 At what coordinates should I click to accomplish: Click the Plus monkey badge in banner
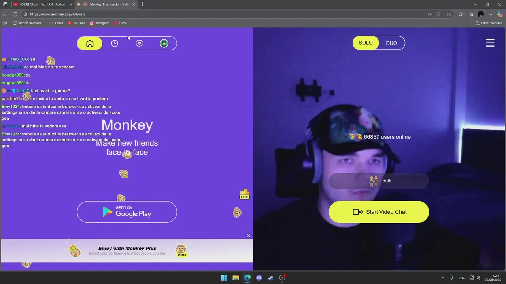point(181,250)
